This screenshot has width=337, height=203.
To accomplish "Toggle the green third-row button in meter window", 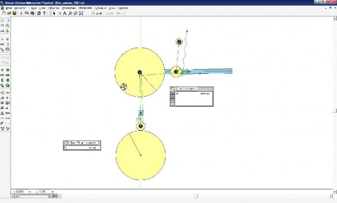I will 172,100.
